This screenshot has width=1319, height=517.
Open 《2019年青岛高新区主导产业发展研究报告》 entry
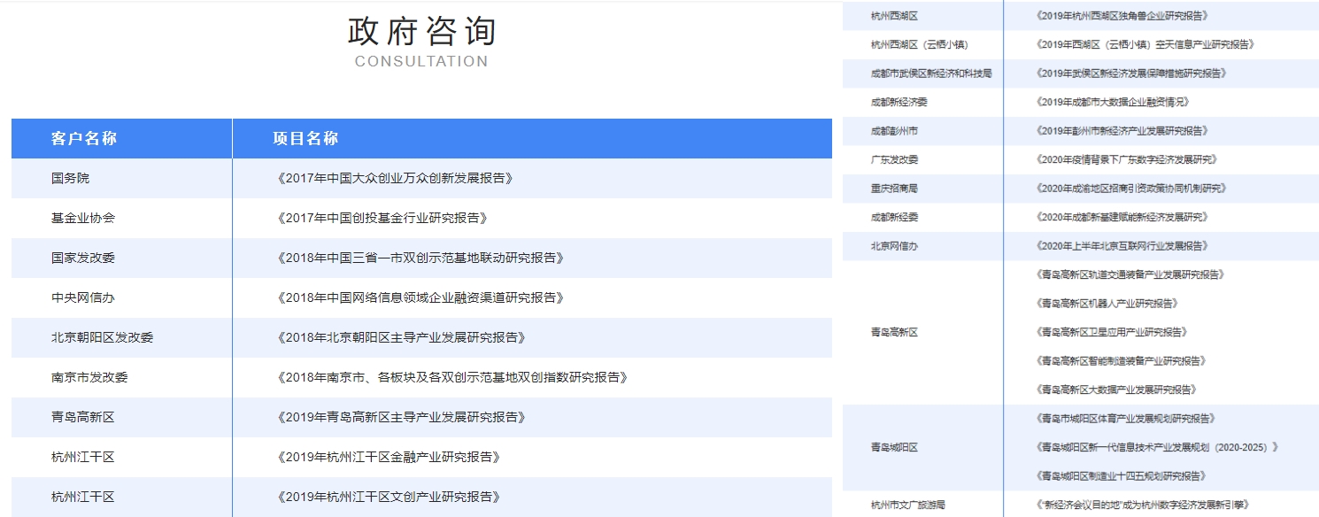pos(401,417)
